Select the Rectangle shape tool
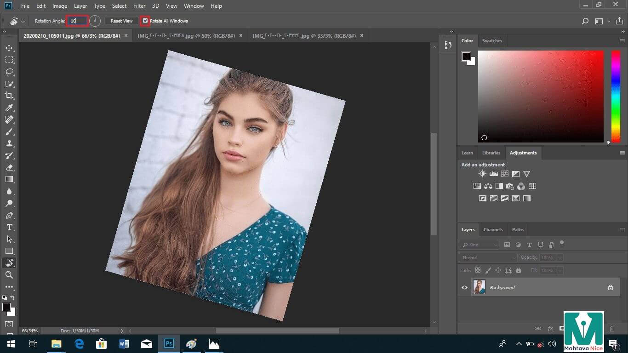This screenshot has height=353, width=628. click(x=9, y=251)
